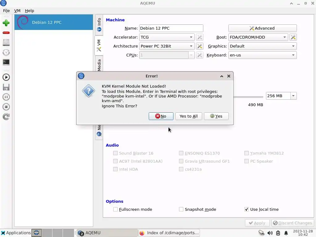
Task: Click AQEMU application icon in the title bar
Action: click(3, 3)
